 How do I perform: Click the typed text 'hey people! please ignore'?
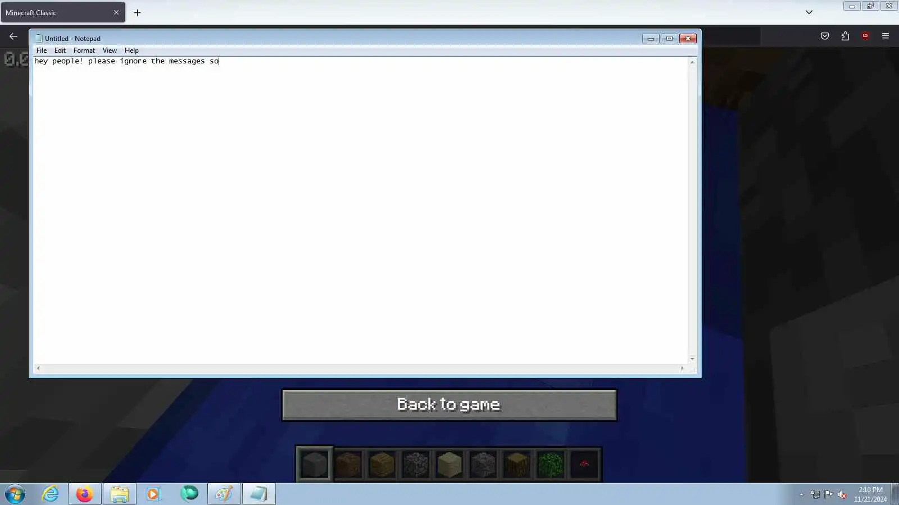(x=90, y=61)
